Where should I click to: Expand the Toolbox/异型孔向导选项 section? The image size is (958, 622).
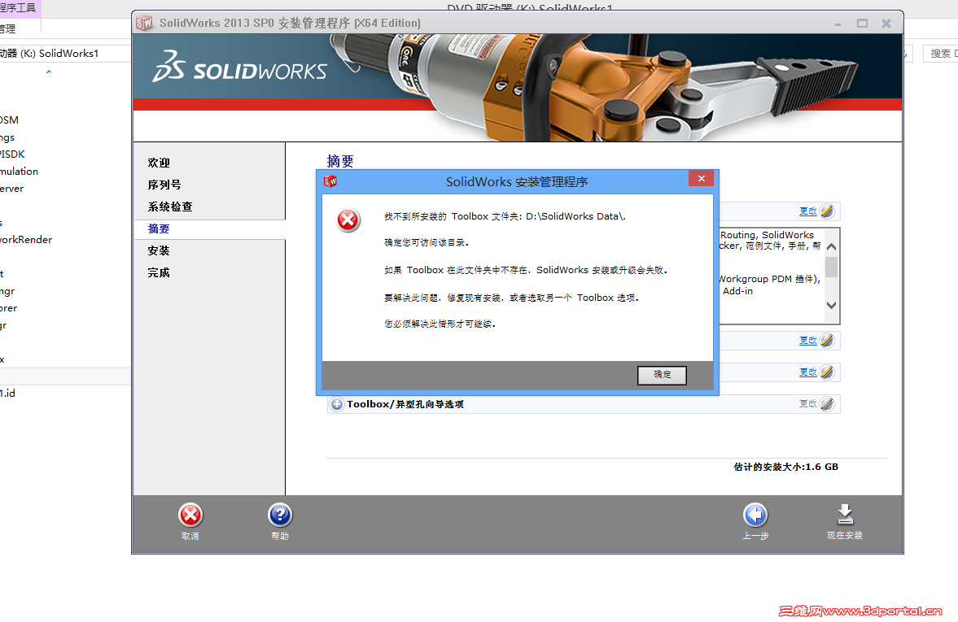(x=337, y=404)
